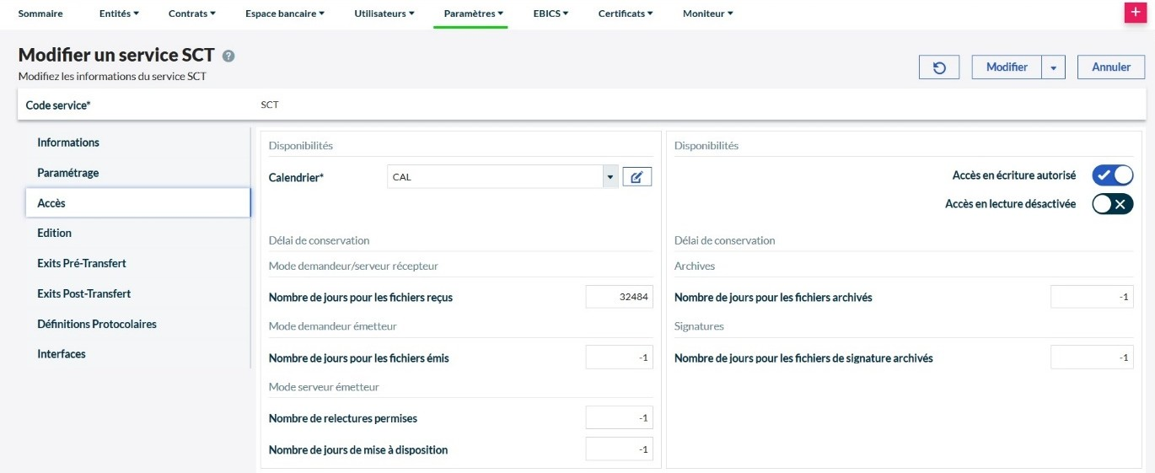The image size is (1155, 473).
Task: Open the Définitions Protocolaires section
Action: 97,324
